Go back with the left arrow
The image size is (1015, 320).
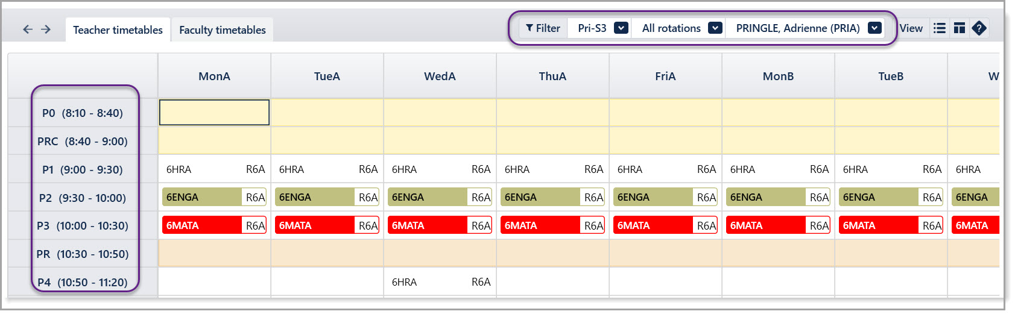point(28,29)
